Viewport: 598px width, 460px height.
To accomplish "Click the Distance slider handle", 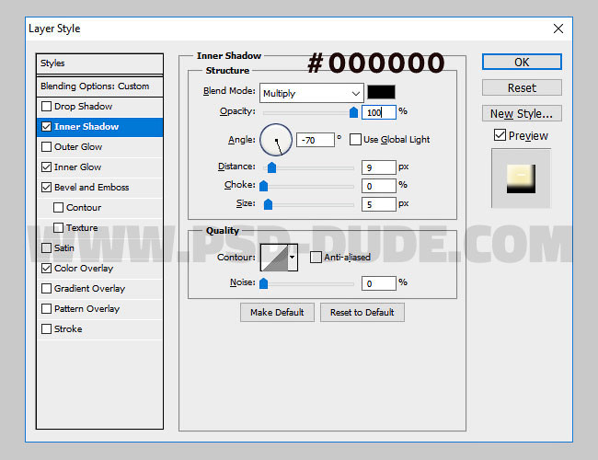I will pyautogui.click(x=271, y=167).
